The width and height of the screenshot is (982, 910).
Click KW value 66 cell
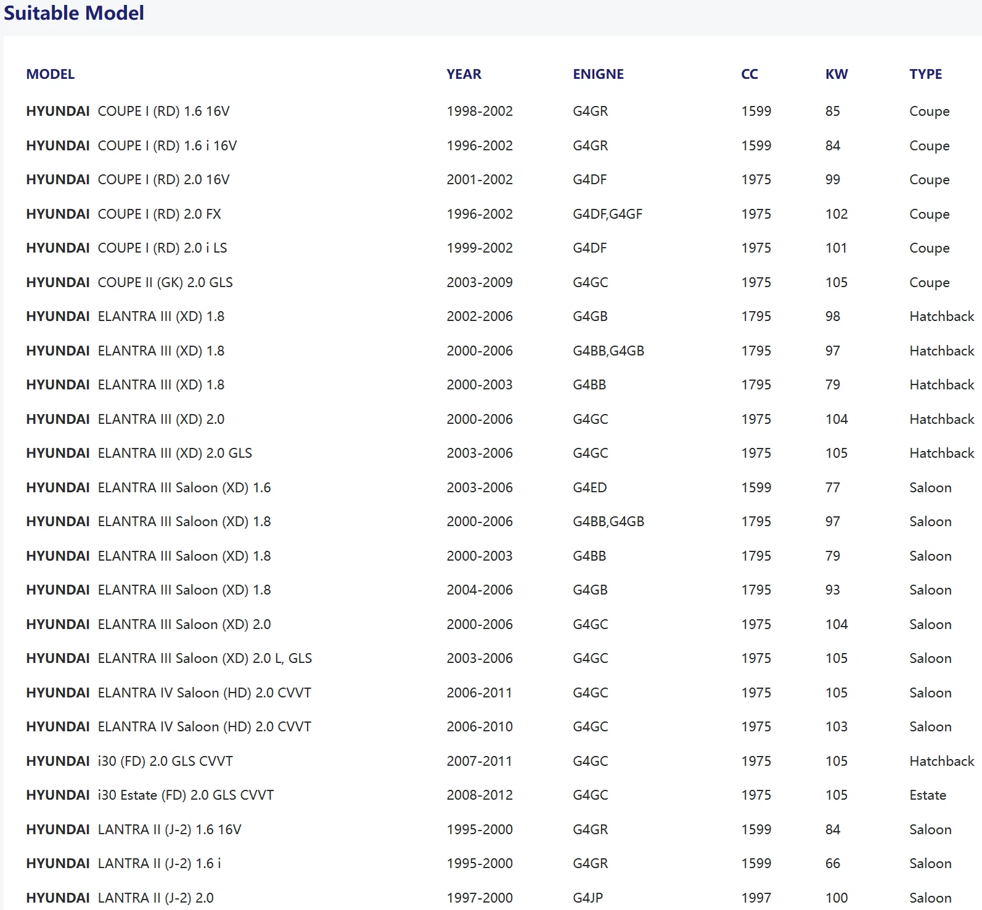tap(832, 863)
